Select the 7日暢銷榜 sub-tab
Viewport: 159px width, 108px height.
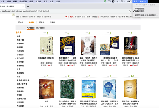30,28
